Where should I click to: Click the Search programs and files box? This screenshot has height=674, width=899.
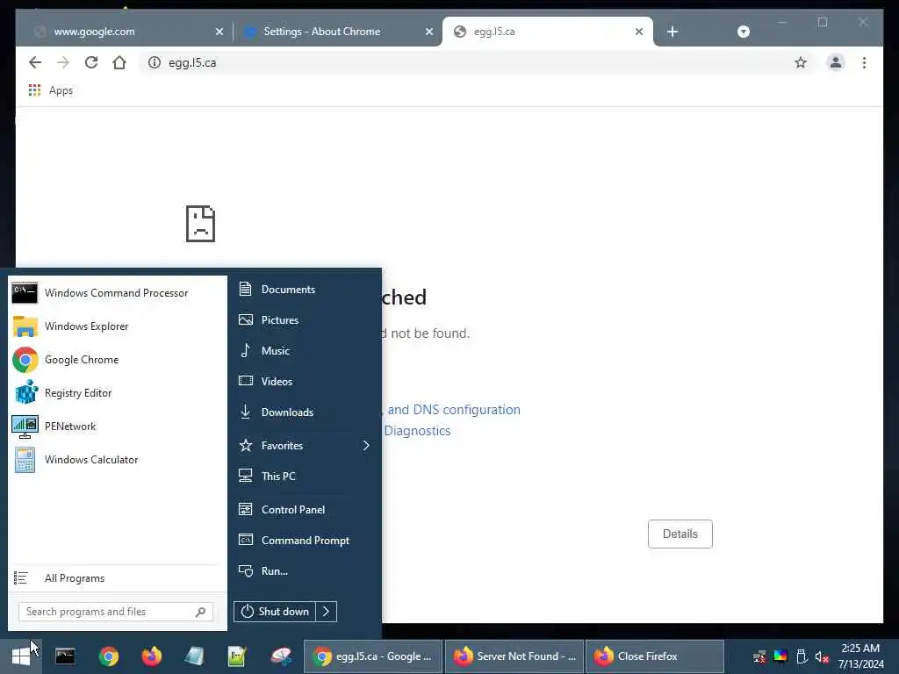click(115, 612)
